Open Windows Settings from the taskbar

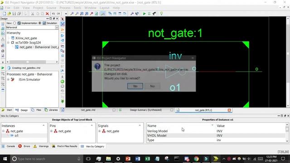(118, 159)
